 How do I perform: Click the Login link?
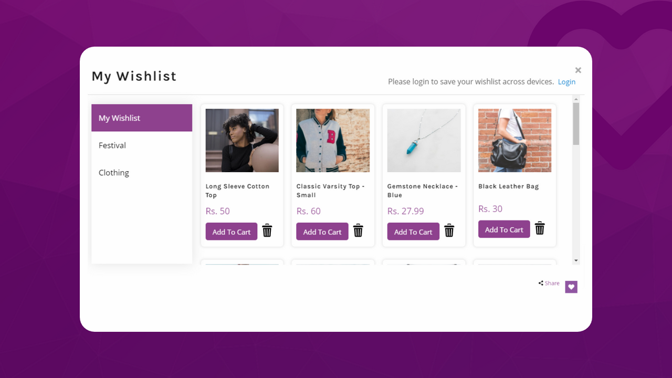tap(566, 81)
